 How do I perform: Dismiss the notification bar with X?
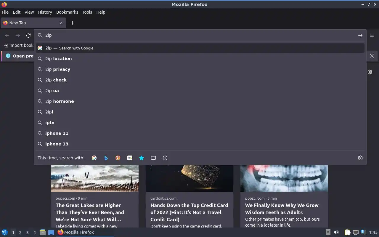pyautogui.click(x=372, y=56)
